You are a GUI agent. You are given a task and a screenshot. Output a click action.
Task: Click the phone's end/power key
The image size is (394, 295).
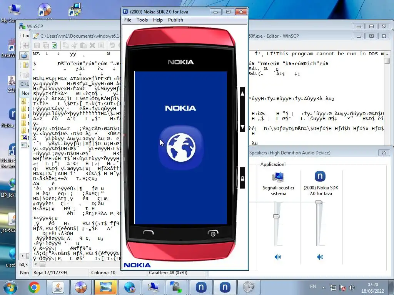213,233
